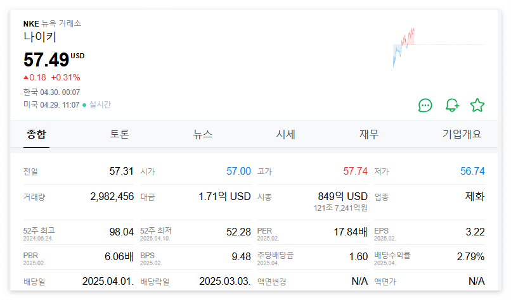This screenshot has width=511, height=300.
Task: Click the 52주 최고 label
Action: tap(39, 230)
